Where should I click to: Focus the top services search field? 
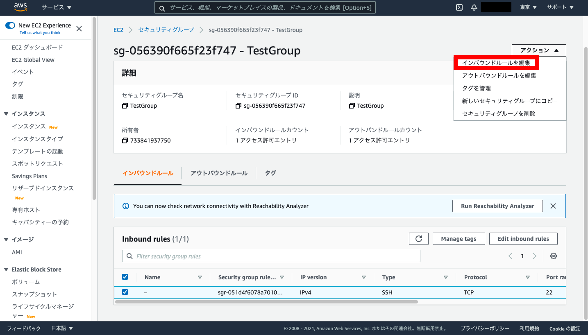pyautogui.click(x=265, y=8)
